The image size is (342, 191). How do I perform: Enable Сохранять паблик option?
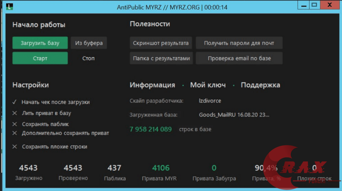pos(41,124)
